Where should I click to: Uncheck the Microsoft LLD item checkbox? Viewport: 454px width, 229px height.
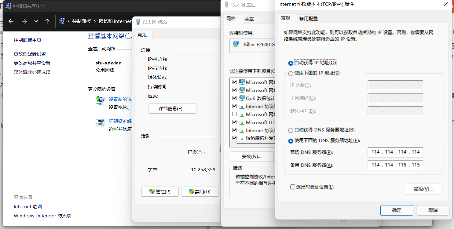tap(235, 122)
